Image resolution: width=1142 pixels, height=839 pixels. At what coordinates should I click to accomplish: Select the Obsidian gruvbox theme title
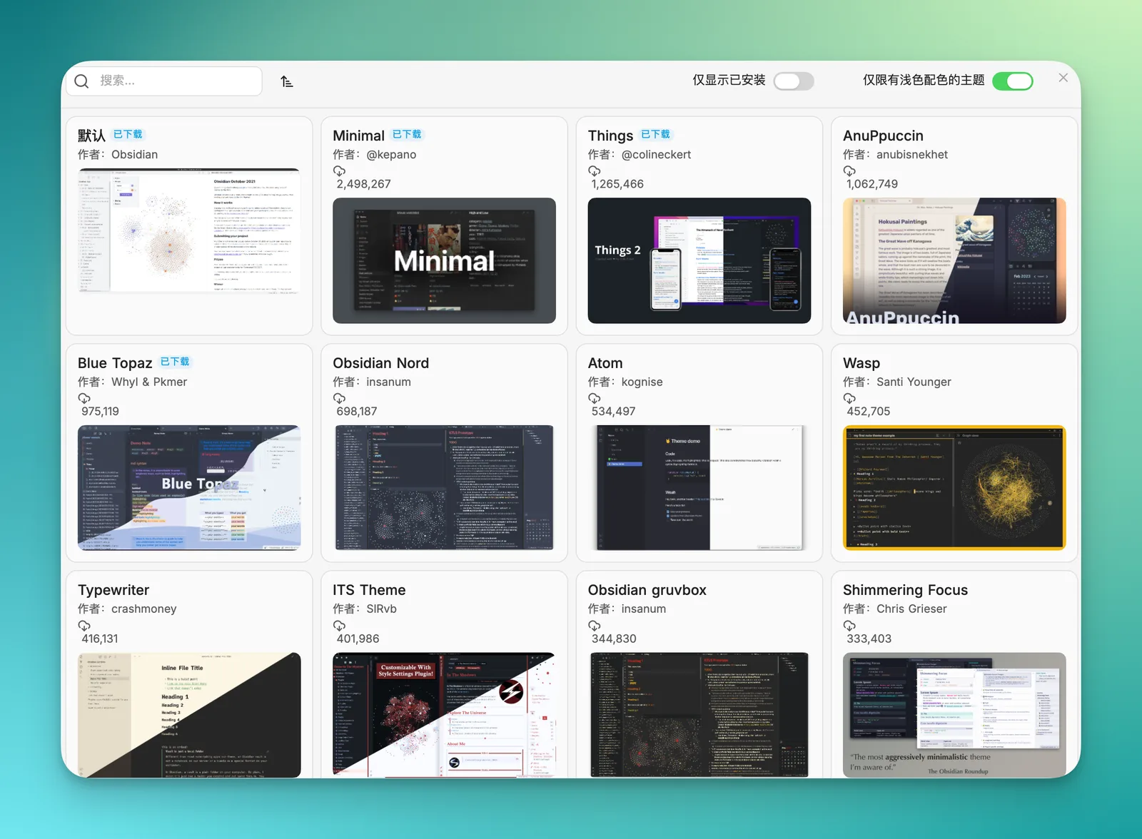point(647,590)
